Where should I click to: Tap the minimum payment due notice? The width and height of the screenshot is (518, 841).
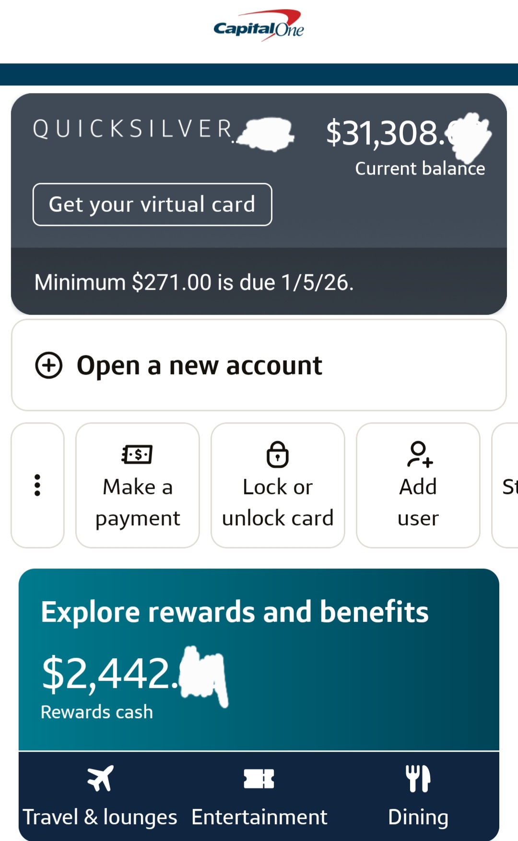[194, 282]
